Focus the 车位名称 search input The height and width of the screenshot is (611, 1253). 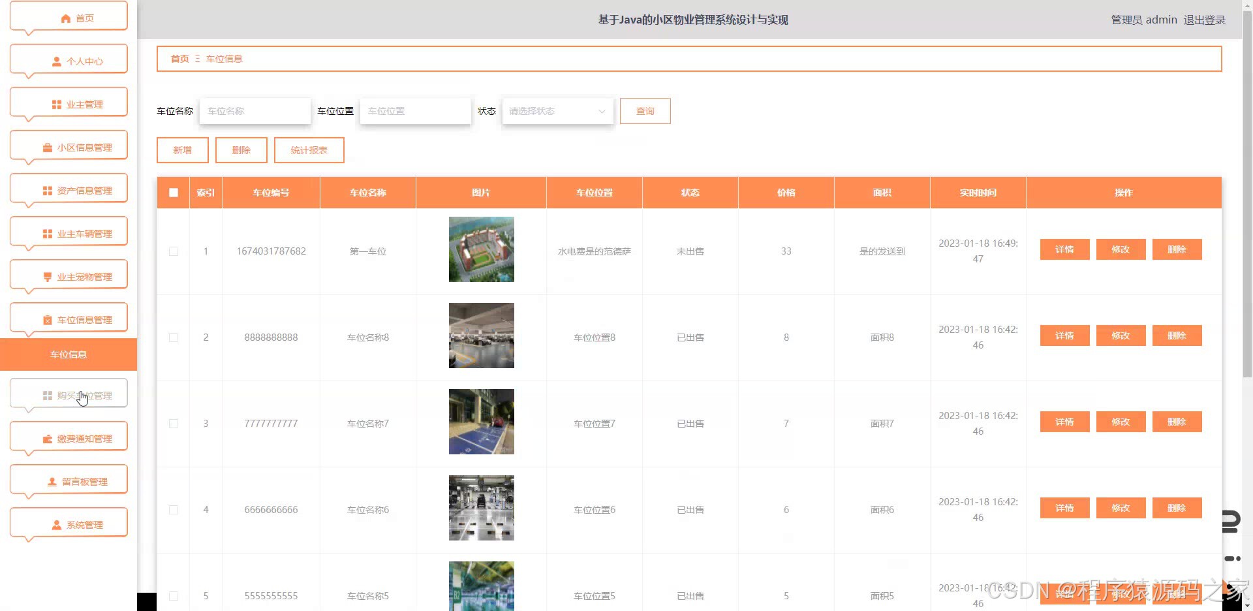click(x=255, y=111)
